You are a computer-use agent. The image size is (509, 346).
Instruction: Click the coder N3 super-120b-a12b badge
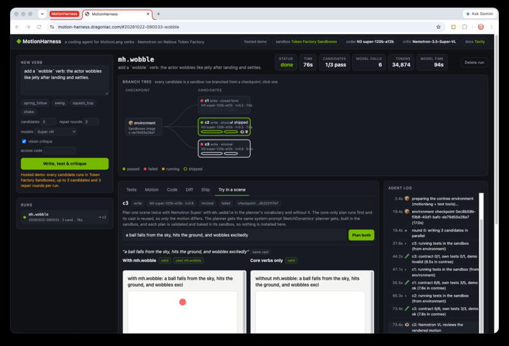369,42
